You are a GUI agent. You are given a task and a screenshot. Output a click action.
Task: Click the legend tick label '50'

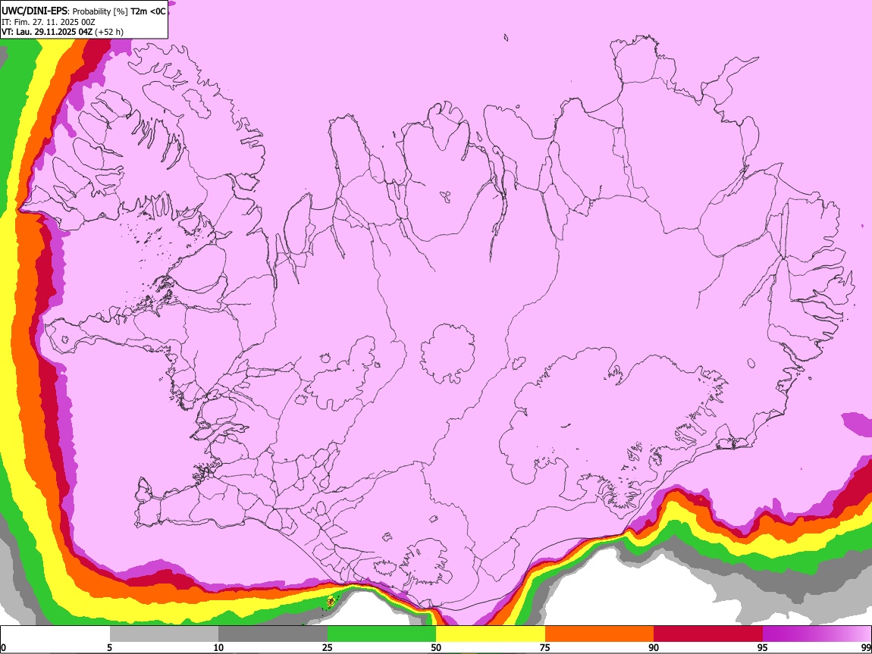coord(436,647)
